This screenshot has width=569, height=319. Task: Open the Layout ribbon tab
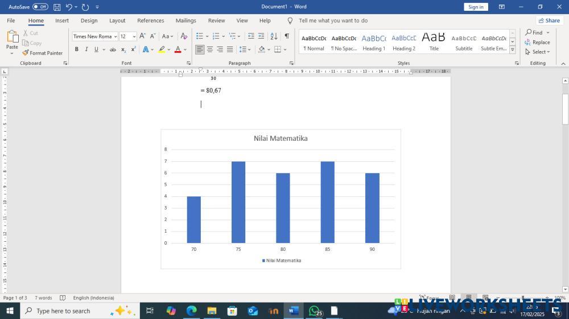tap(117, 20)
